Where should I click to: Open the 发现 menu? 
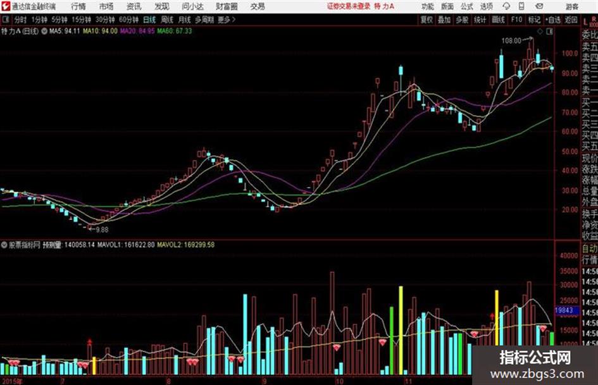click(162, 6)
